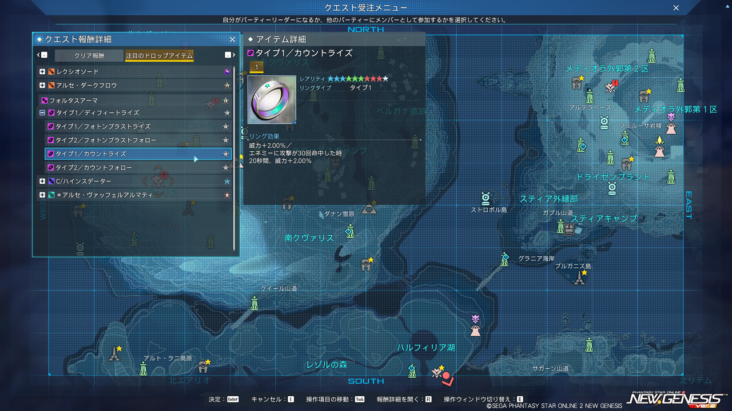Select diamond Ryuker device beside 南クヴァリス
This screenshot has width=732, height=411.
tap(350, 232)
